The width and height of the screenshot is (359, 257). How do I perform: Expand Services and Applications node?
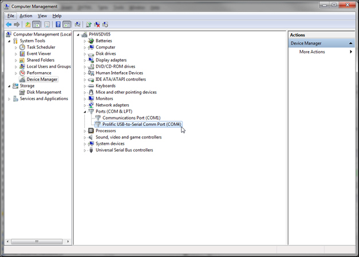pyautogui.click(x=9, y=98)
